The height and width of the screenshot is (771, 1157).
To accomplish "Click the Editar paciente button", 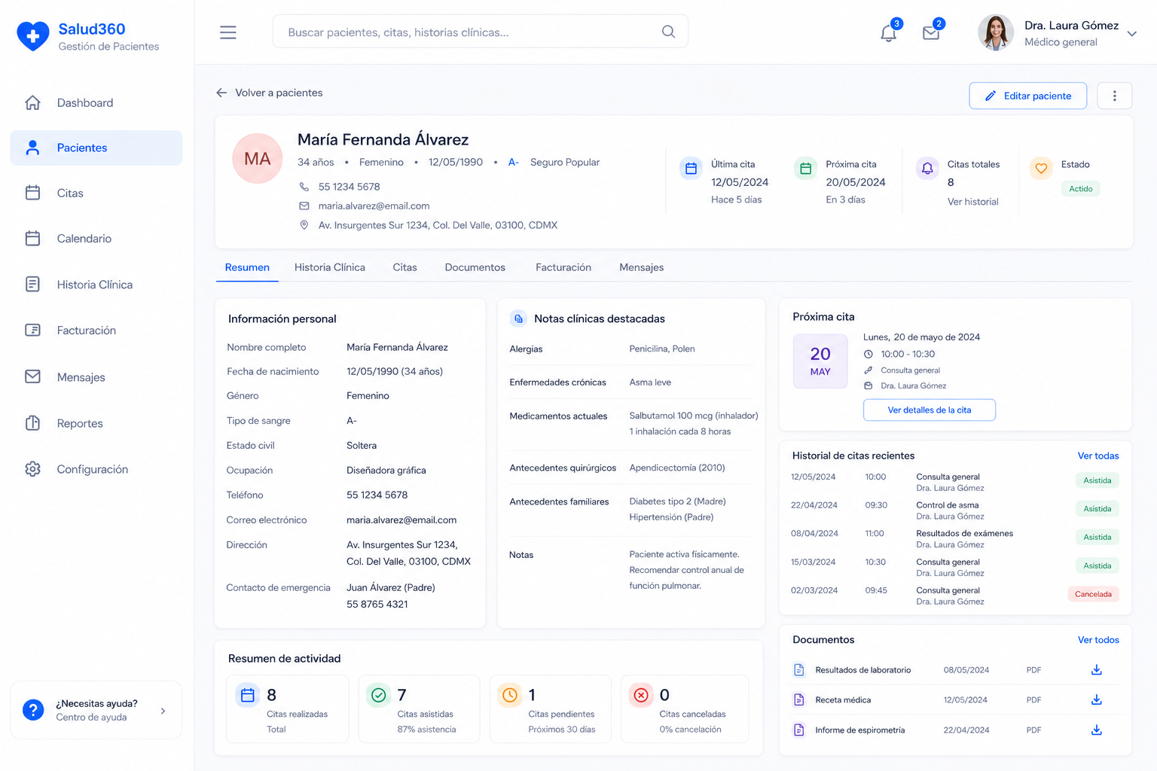I will [1027, 96].
